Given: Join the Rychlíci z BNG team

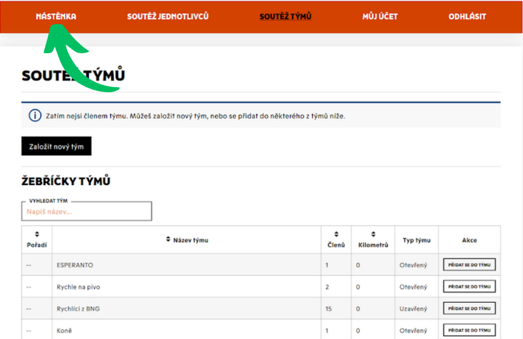Looking at the screenshot, I should click(x=469, y=308).
